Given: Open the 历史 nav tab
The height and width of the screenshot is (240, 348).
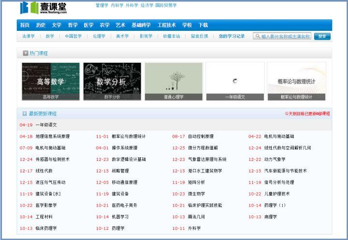Looking at the screenshot, I should pyautogui.click(x=41, y=25).
